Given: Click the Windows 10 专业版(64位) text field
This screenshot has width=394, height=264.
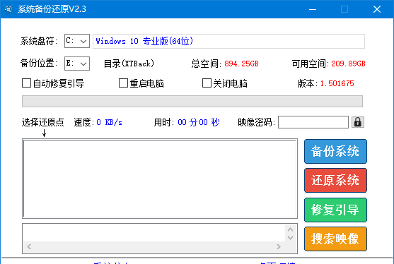Looking at the screenshot, I should click(228, 41).
